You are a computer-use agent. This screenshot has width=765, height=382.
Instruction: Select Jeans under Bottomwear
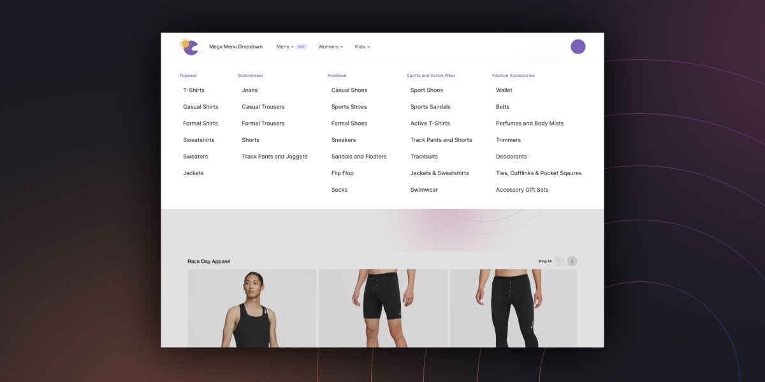click(x=250, y=90)
